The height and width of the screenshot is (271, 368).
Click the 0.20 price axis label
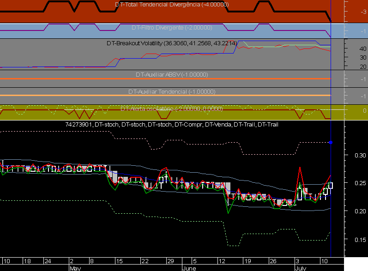point(360,211)
